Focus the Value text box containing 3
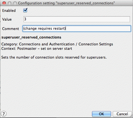This screenshot has width=133, height=118. (77, 19)
